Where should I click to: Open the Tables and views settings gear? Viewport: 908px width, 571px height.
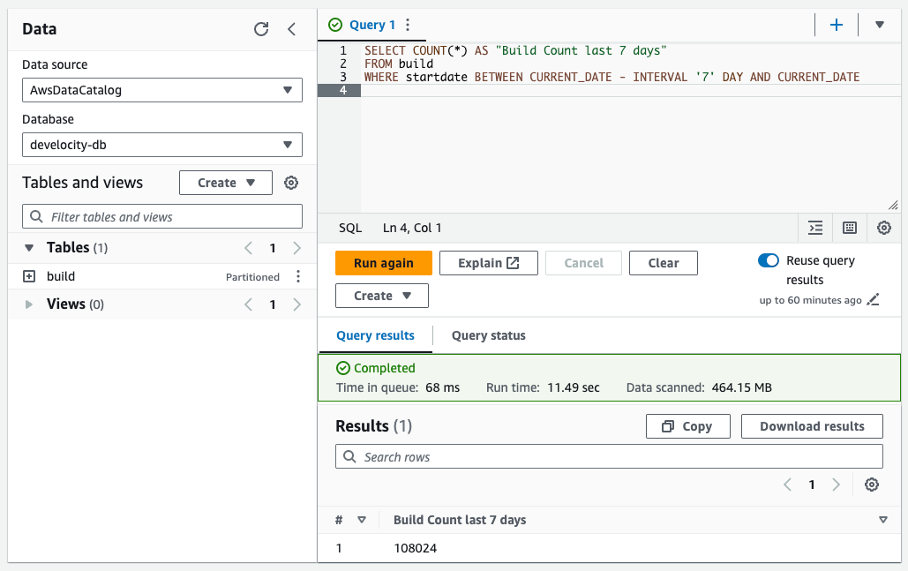tap(291, 183)
